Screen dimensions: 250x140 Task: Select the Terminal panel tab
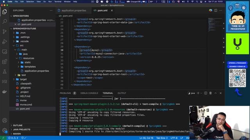tap(108, 93)
